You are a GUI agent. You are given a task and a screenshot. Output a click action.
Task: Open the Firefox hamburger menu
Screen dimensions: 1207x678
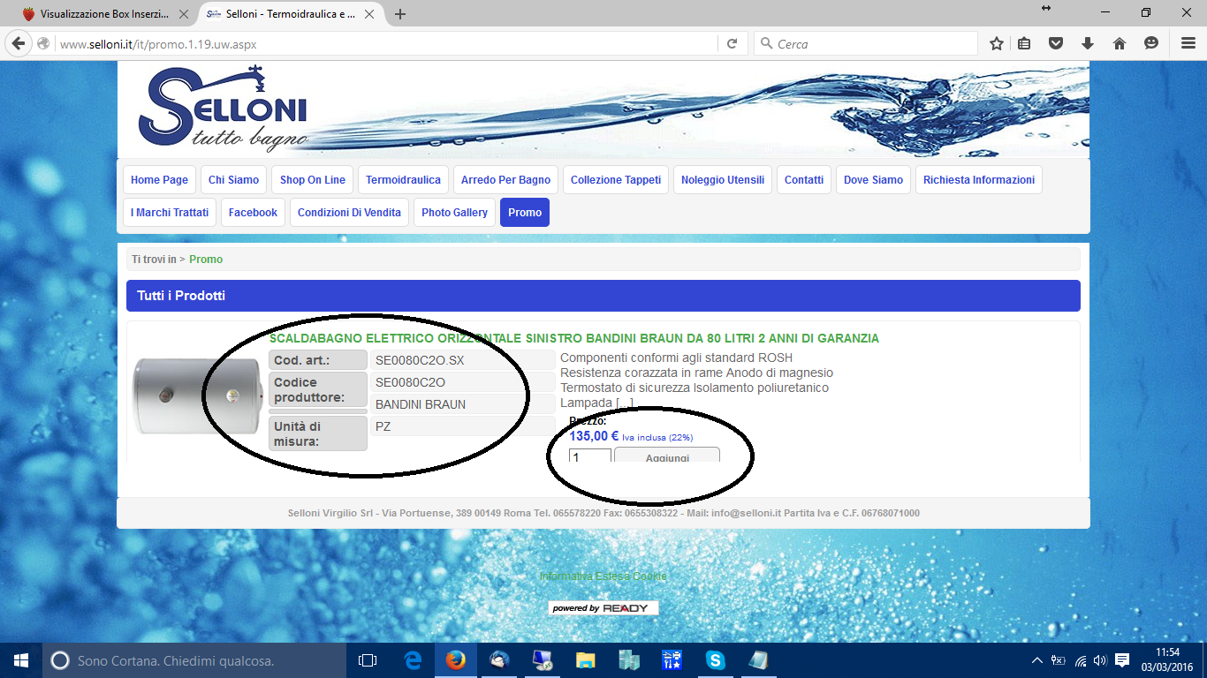1188,43
